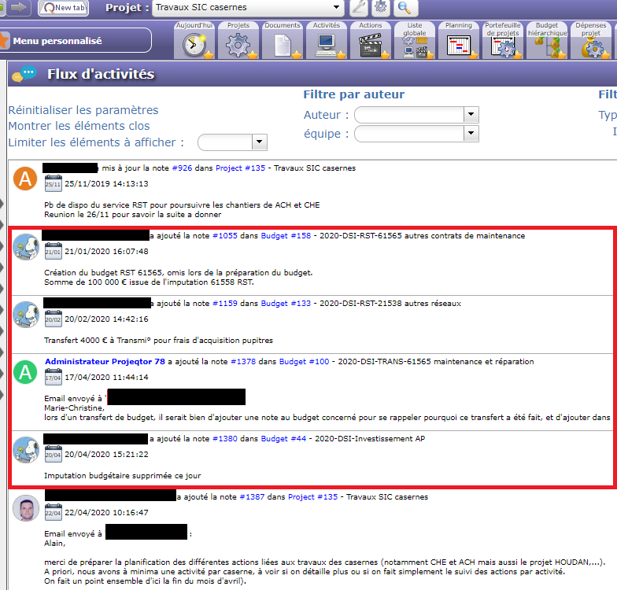
Task: Click the 25/11 calendar icon
Action: point(54,183)
